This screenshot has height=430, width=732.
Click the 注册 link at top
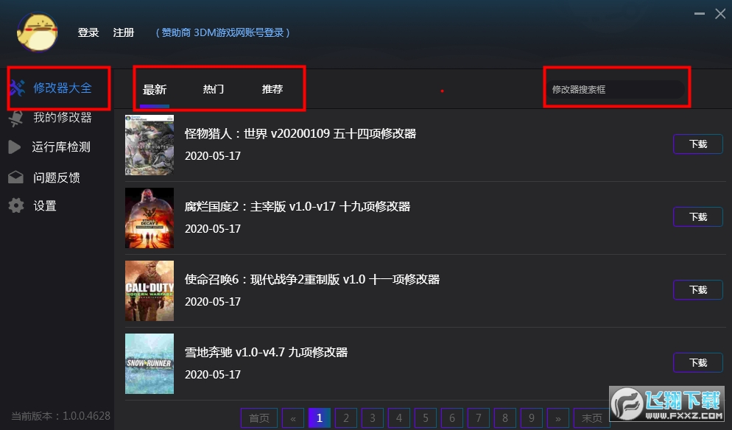[x=124, y=32]
